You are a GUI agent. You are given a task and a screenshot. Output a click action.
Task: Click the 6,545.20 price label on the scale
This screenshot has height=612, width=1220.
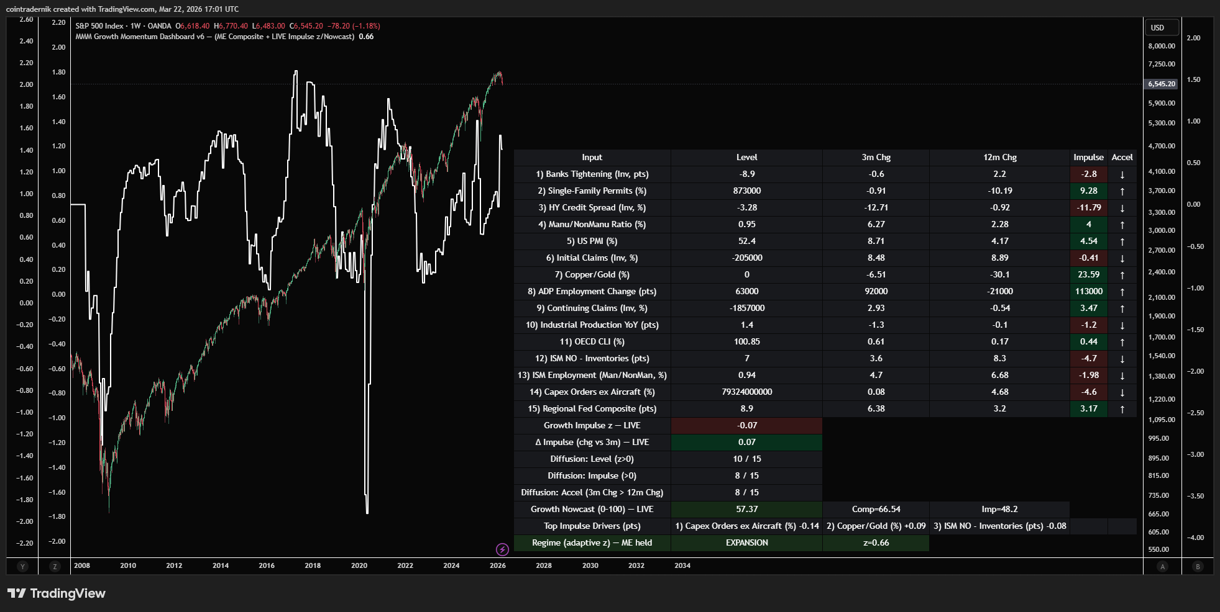[x=1161, y=83]
